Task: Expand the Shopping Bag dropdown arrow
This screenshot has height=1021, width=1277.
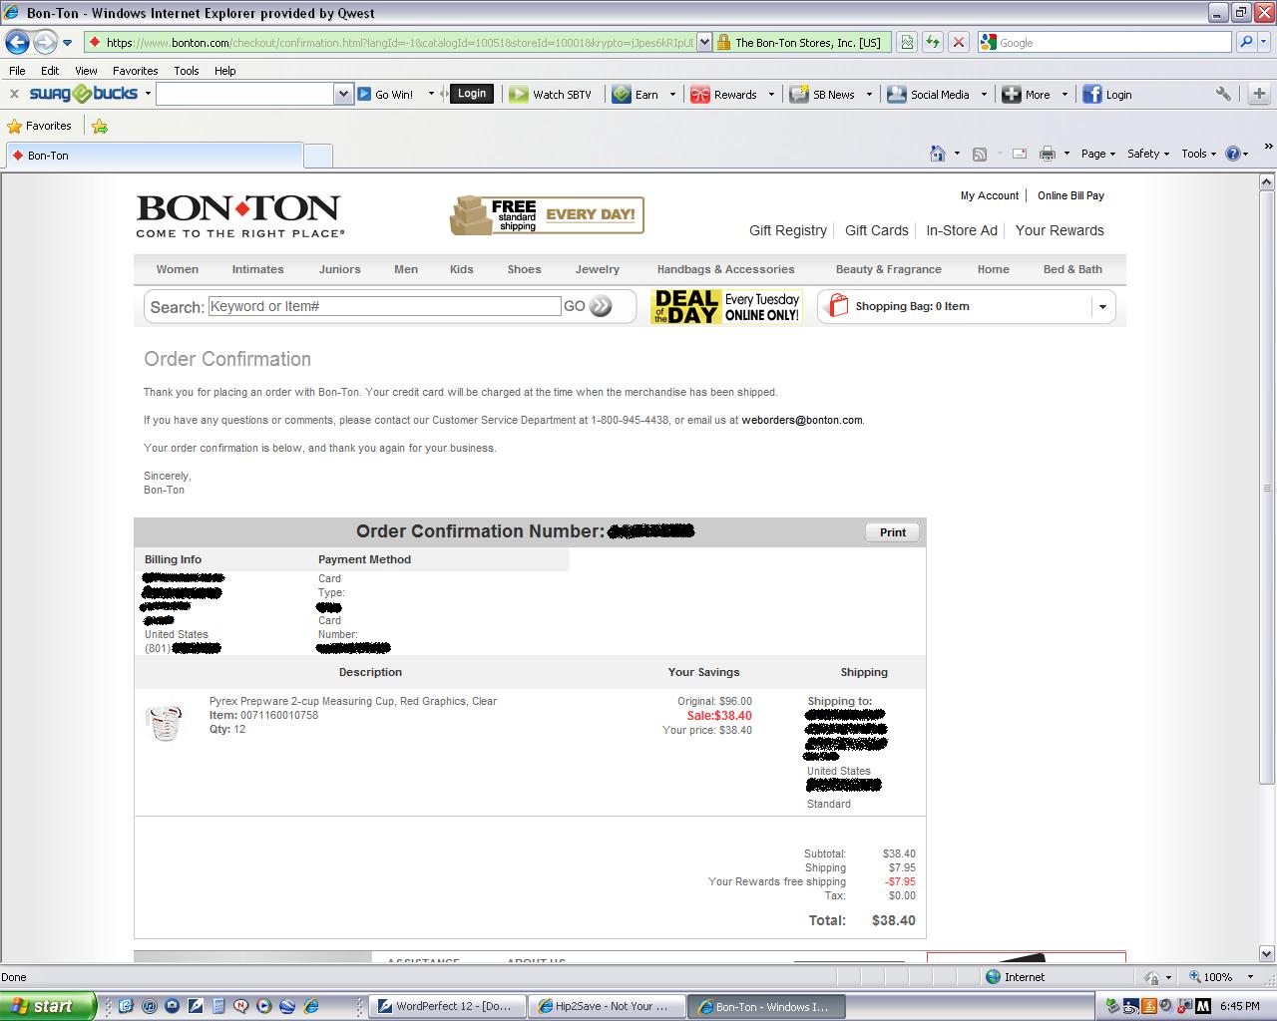Action: point(1102,307)
